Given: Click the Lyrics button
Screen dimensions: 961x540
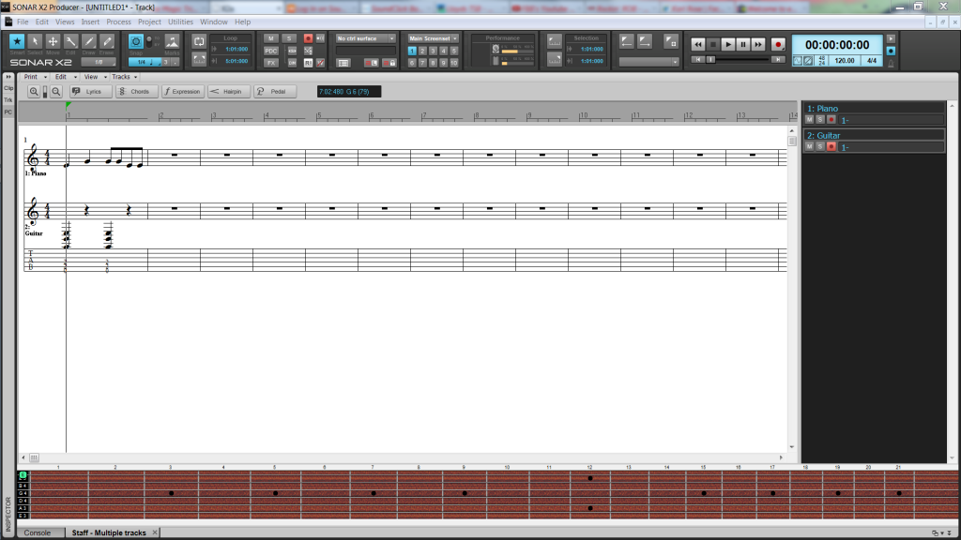Looking at the screenshot, I should pos(87,92).
